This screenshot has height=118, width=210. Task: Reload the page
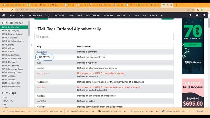pos(12,10)
